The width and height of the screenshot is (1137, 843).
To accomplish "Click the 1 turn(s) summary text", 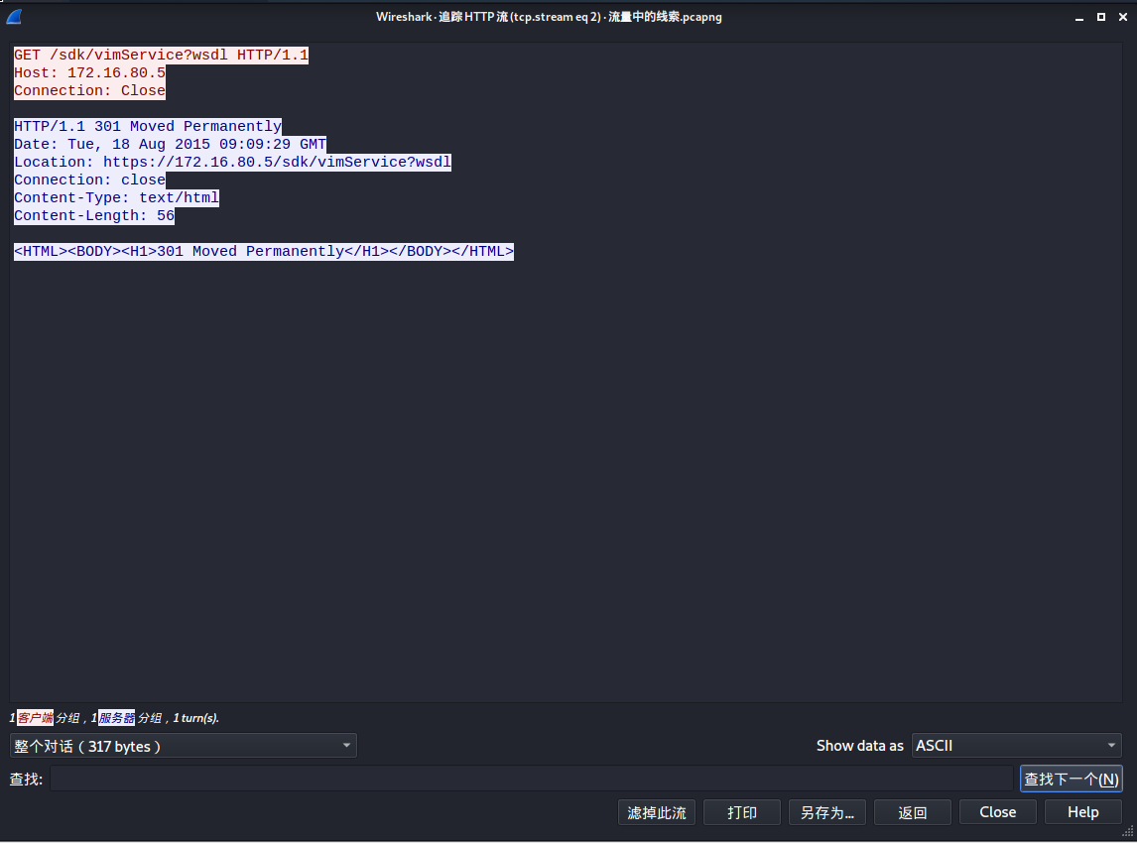I will pos(195,718).
